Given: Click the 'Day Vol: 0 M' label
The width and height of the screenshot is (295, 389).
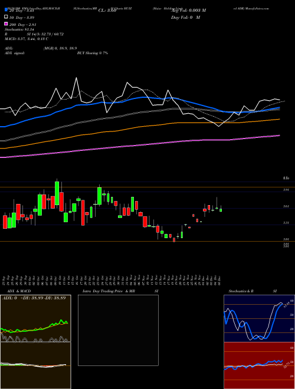Looking at the screenshot, I should (185, 18).
